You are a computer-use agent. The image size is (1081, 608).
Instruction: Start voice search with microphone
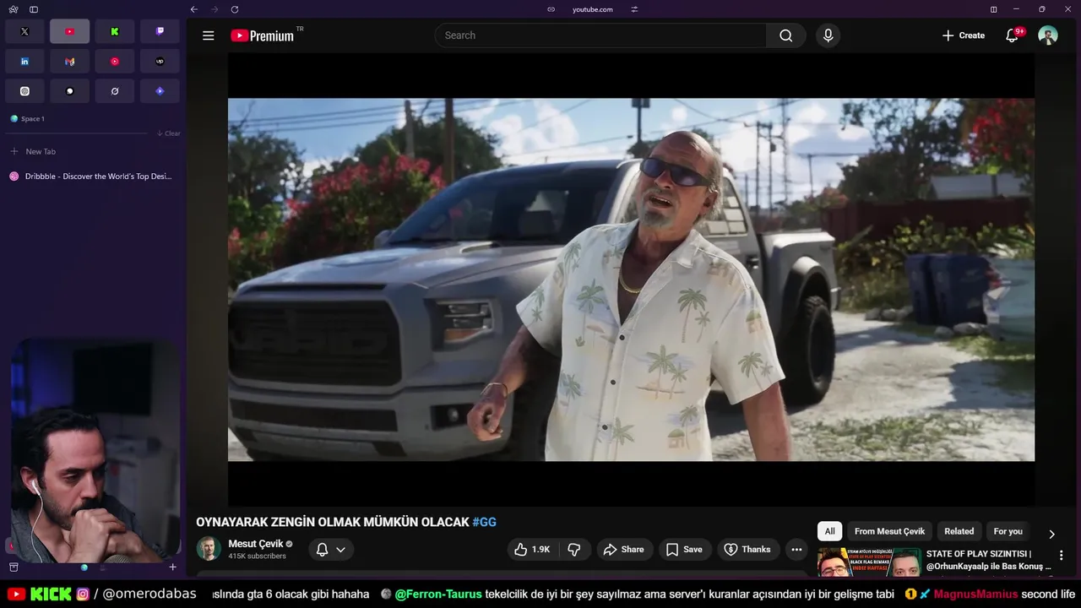[x=828, y=35]
